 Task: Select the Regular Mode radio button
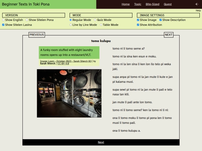[71, 20]
